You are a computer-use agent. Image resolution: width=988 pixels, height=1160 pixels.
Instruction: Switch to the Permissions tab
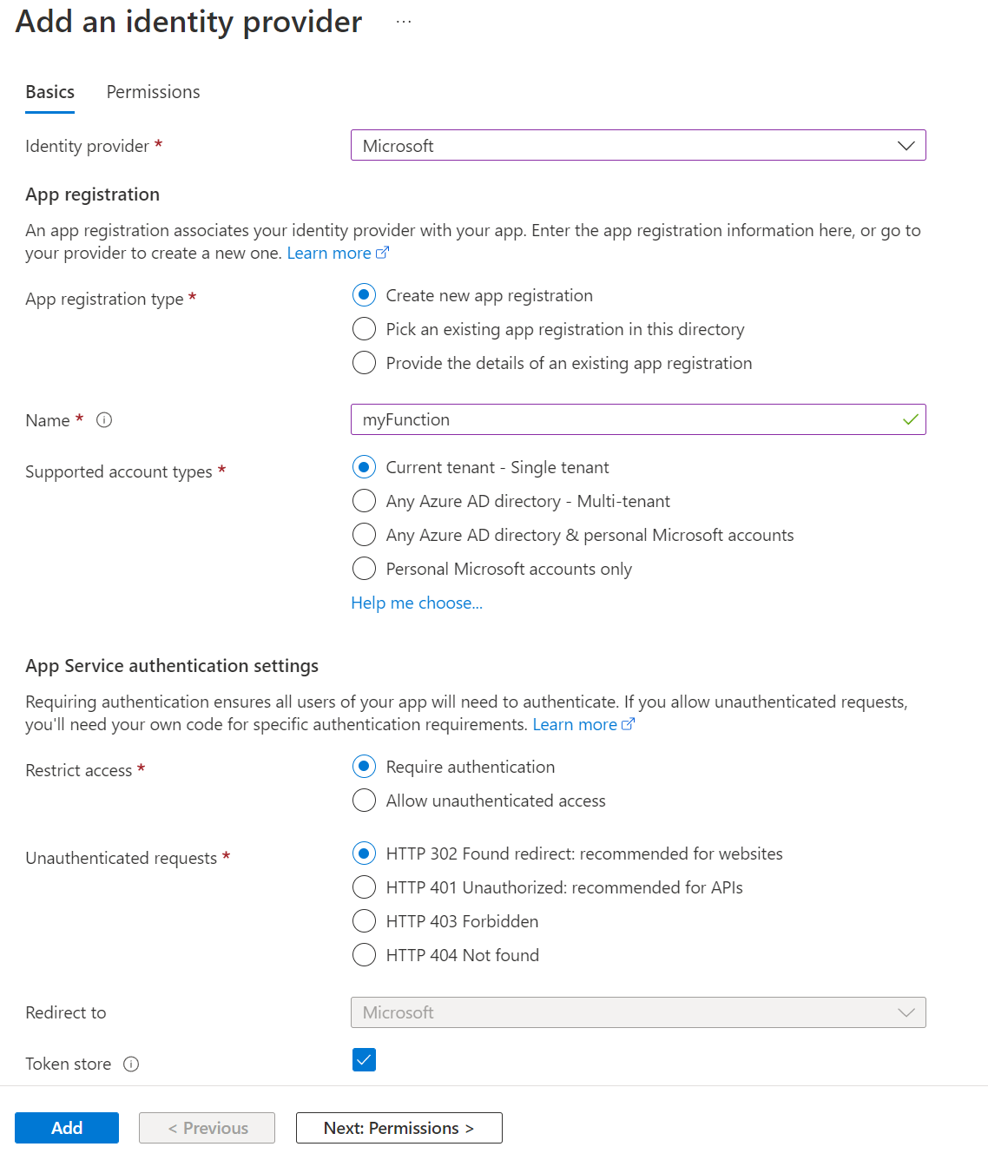[153, 91]
